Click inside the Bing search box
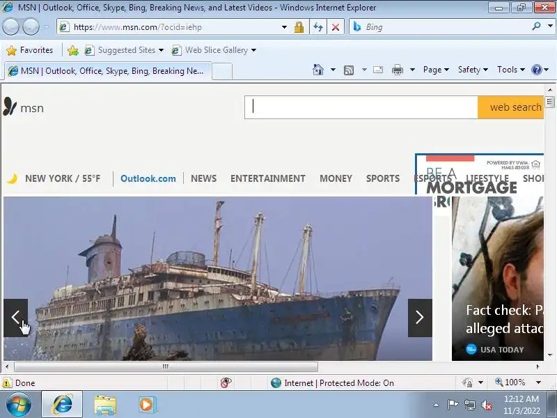 coord(441,27)
